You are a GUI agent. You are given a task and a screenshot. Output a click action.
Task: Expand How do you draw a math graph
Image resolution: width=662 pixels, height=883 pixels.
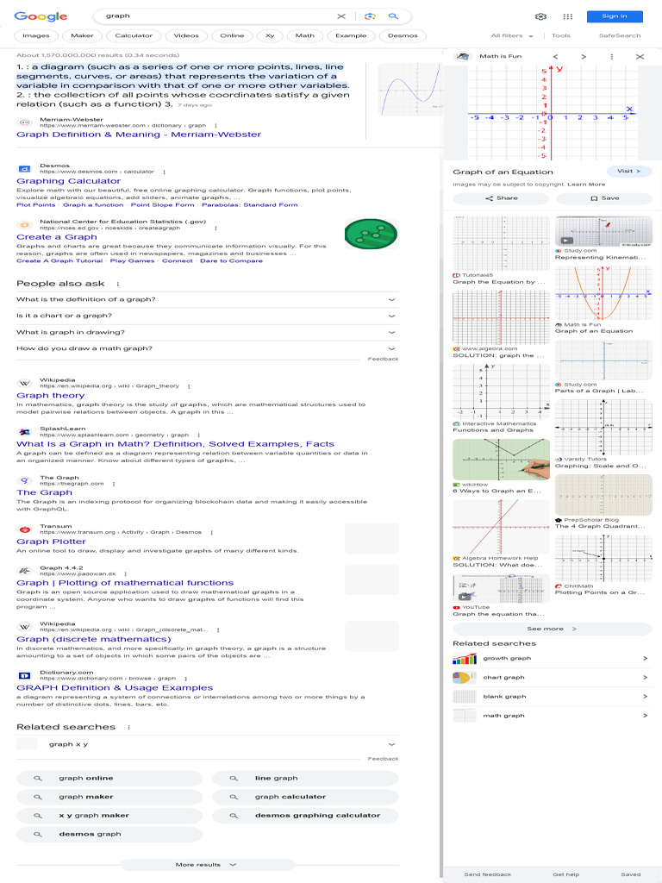pyautogui.click(x=207, y=348)
